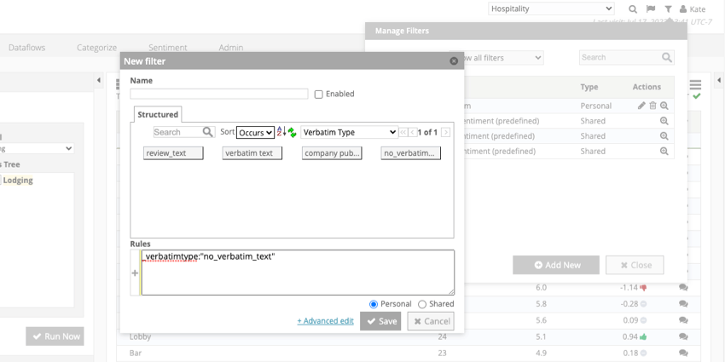The width and height of the screenshot is (725, 362).
Task: Toggle the A-Z sort order icon
Action: (281, 132)
